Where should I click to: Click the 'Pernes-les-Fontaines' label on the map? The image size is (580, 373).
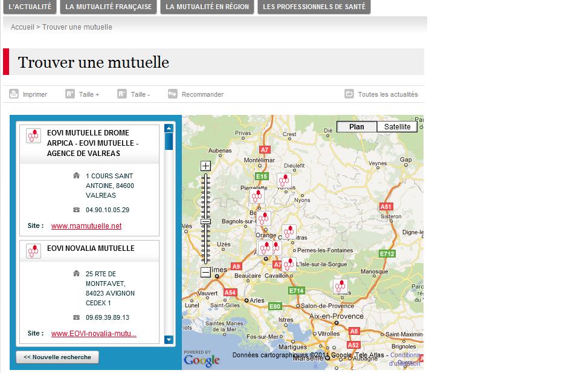tap(325, 250)
